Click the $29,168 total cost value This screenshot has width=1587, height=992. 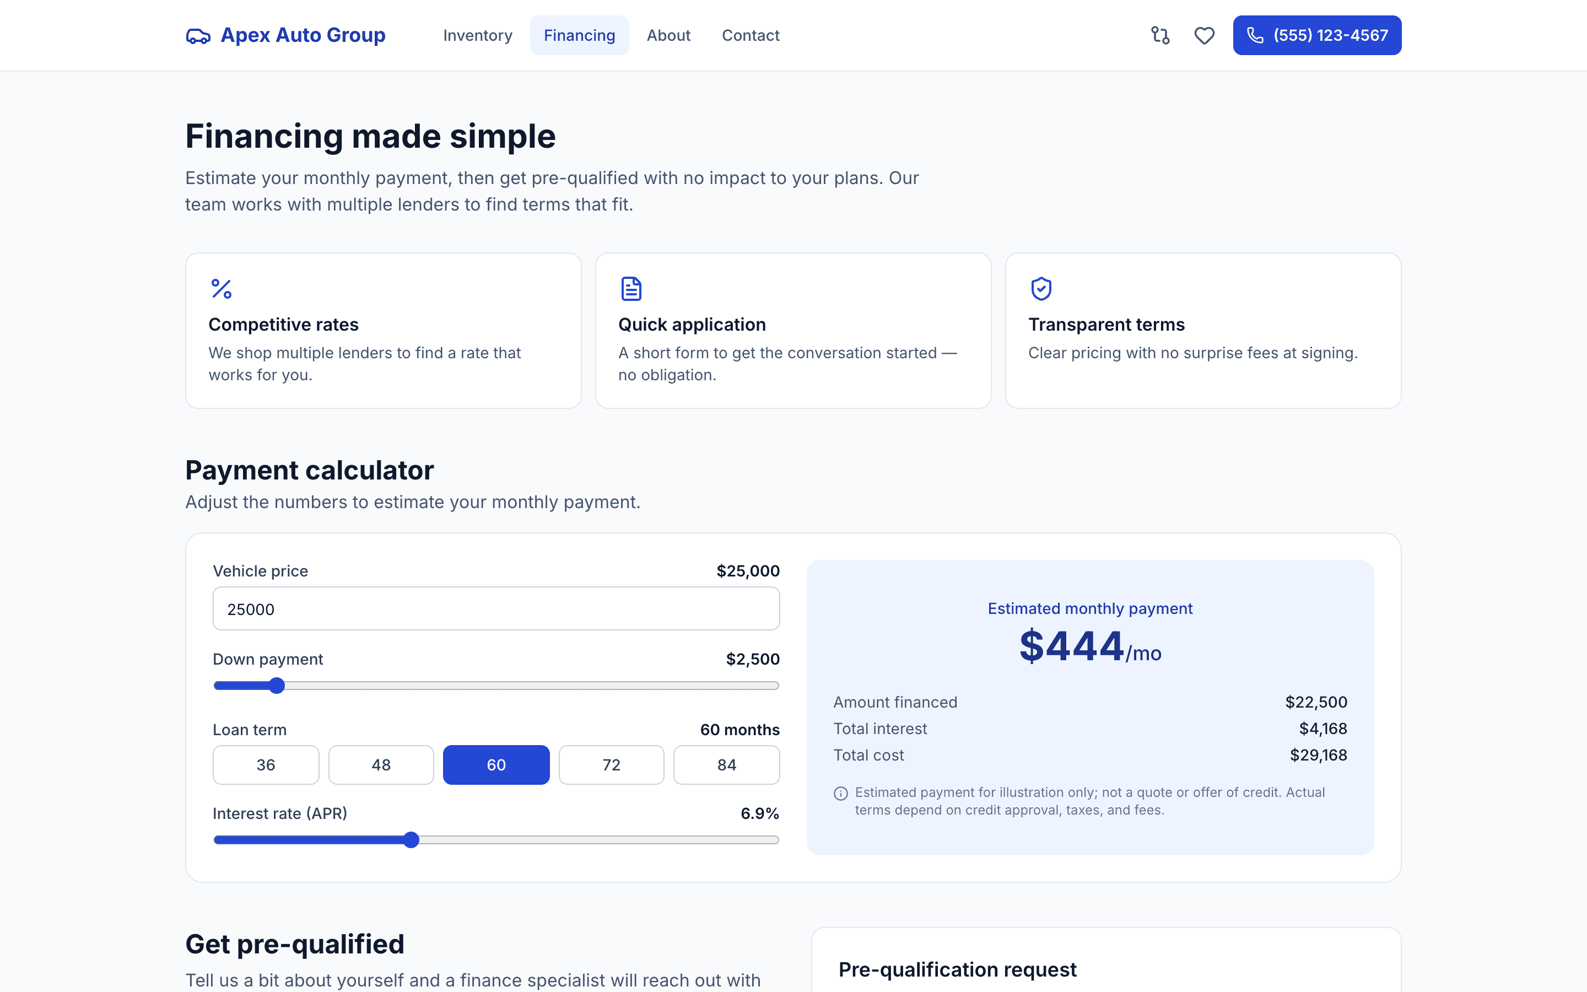point(1318,755)
